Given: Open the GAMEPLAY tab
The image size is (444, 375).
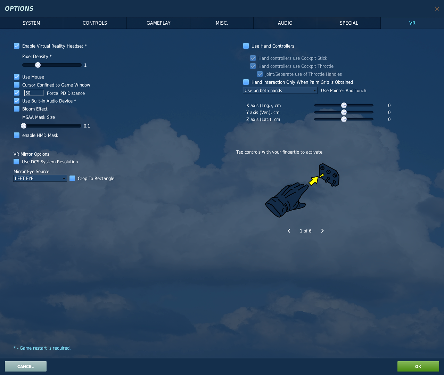Looking at the screenshot, I should tap(158, 23).
